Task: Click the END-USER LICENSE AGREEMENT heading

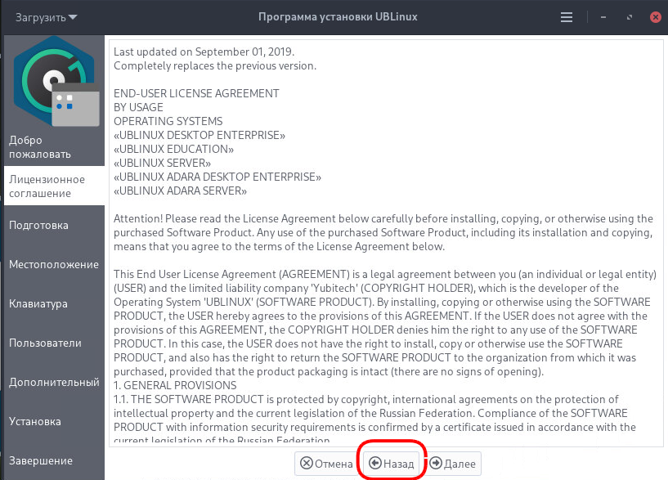Action: (x=196, y=93)
